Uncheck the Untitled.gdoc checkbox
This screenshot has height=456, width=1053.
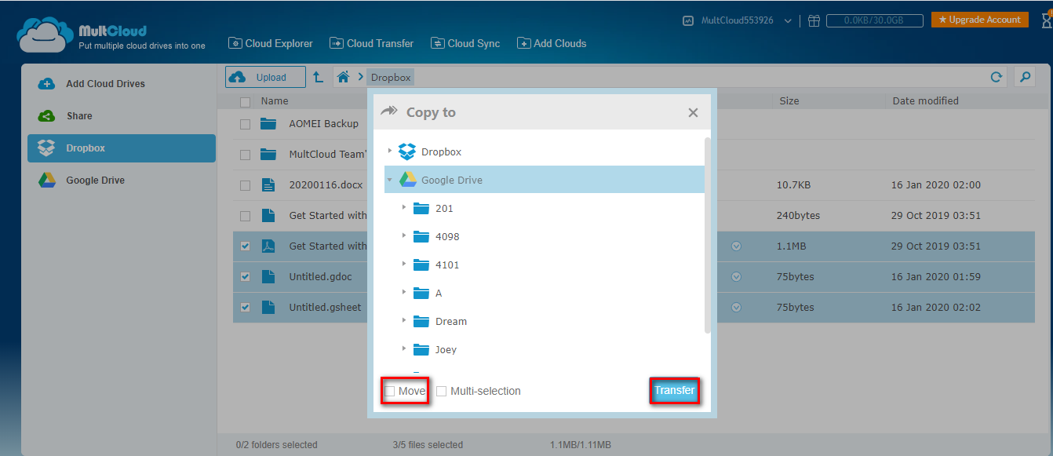point(246,277)
